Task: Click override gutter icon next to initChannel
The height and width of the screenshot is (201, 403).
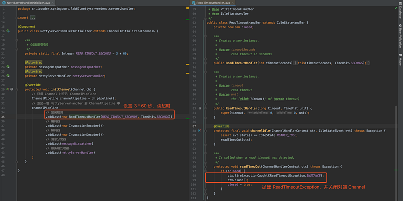Action: 9,89
